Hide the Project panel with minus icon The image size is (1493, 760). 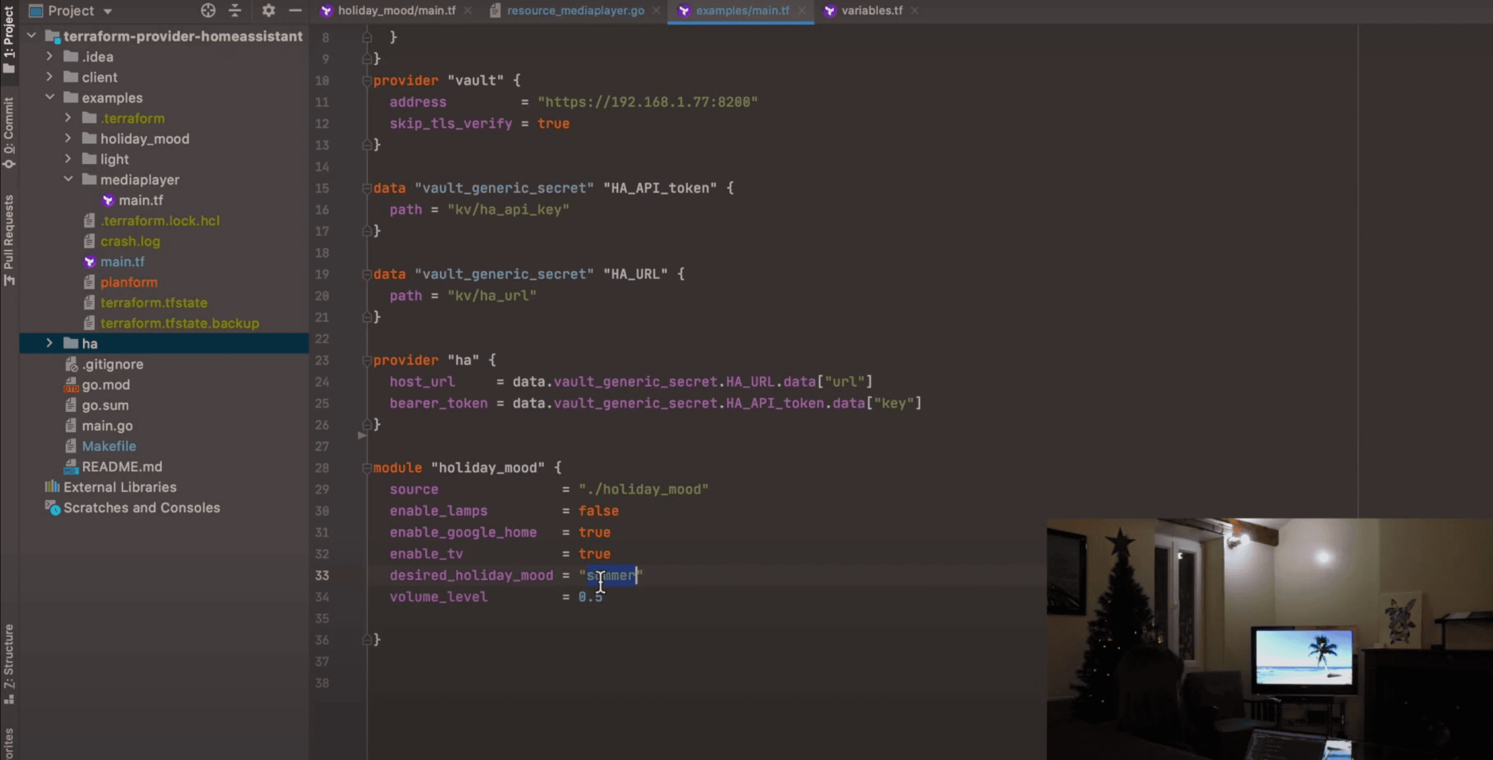point(295,10)
